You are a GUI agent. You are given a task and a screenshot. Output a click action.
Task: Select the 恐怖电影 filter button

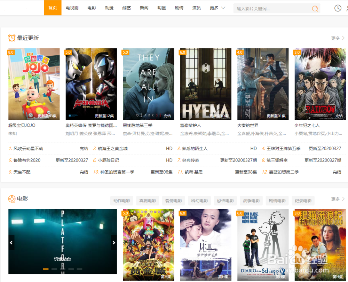[225, 201]
